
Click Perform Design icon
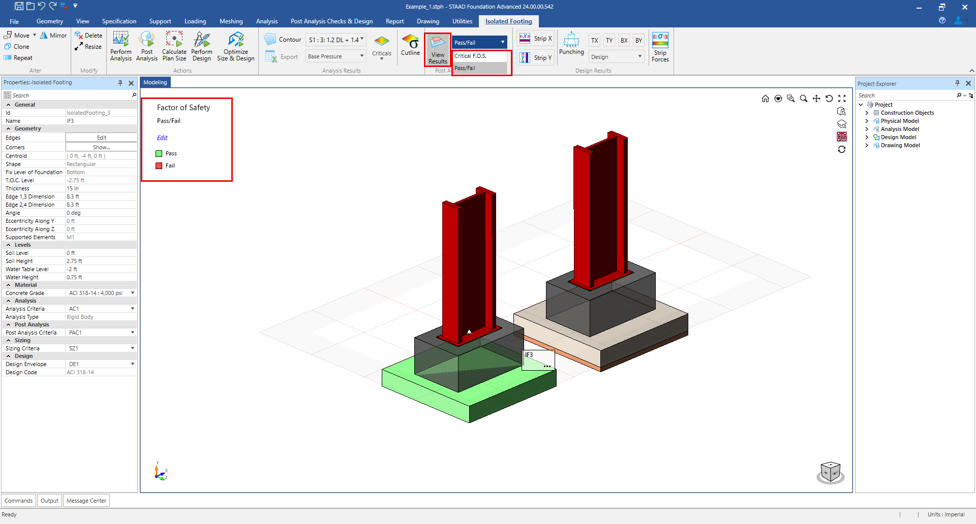click(202, 46)
